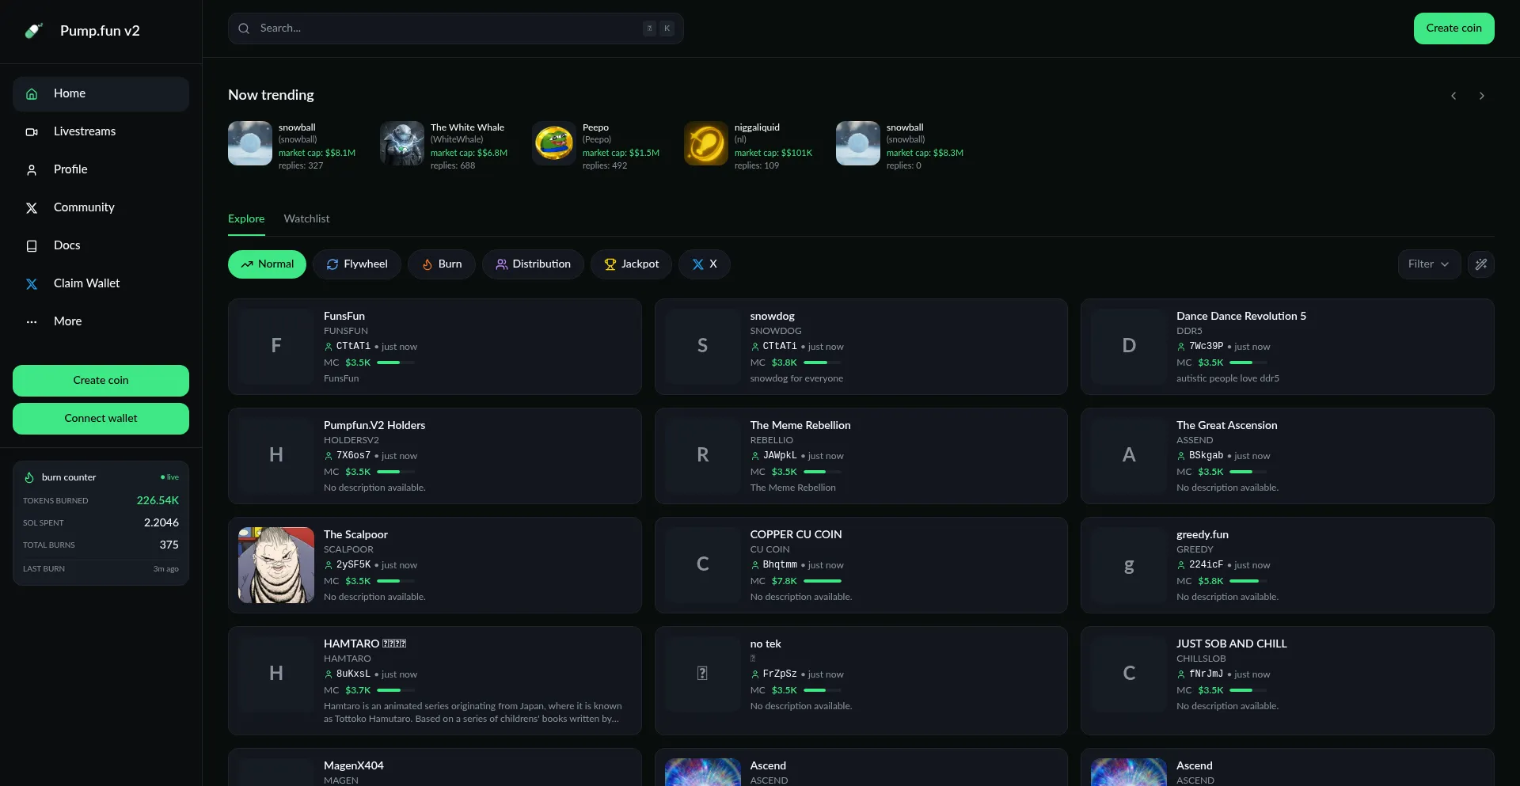Viewport: 1520px width, 786px height.
Task: Expand the Filter dropdown
Action: 1428,264
